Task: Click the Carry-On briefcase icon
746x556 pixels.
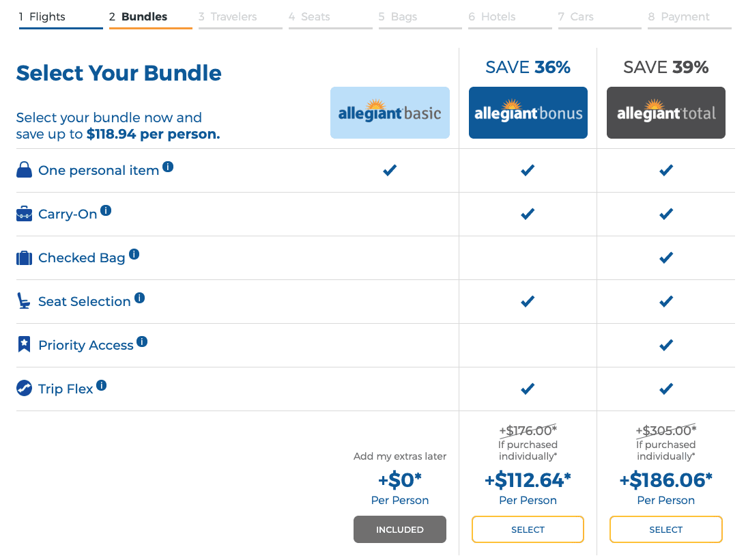Action: click(24, 214)
